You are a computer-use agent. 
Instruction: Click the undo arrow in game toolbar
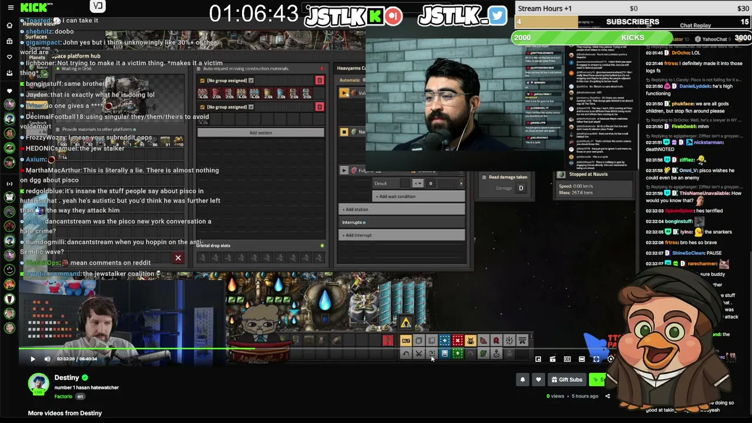406,354
